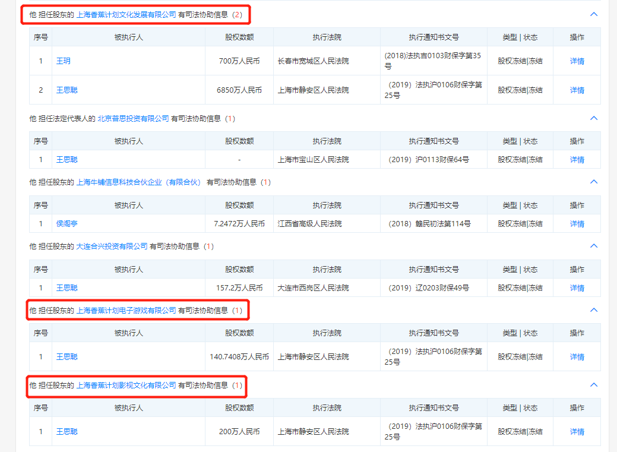The width and height of the screenshot is (617, 452).
Task: Open company link 大连合兴投资有限公司
Action: [112, 246]
